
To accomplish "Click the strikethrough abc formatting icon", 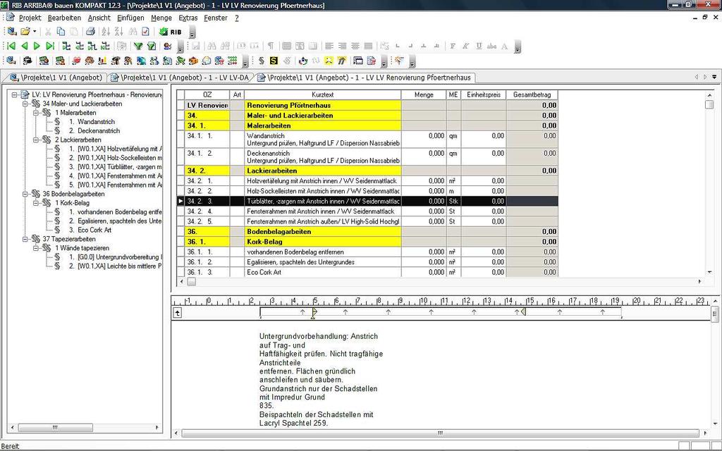I will 491,46.
